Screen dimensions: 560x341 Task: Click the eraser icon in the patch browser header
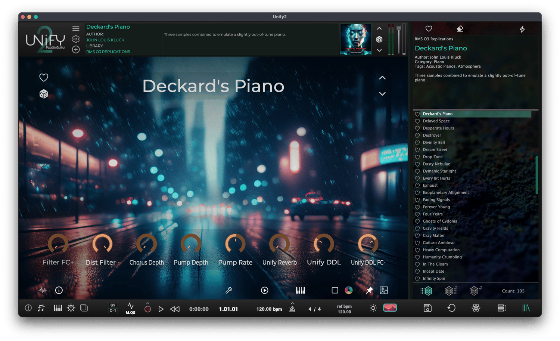pos(460,29)
